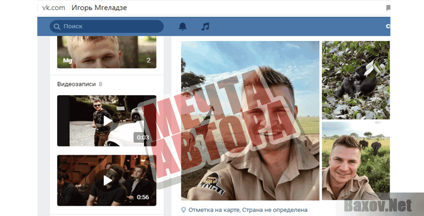This screenshot has width=424, height=216.
Task: Click the map pin icon below the photo
Action: point(184,210)
